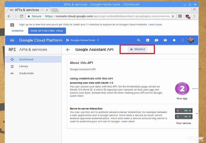Image resolution: width=206 pixels, height=143 pixels.
Task: Open Learn more link under Server-to-server section
Action: [x=128, y=122]
